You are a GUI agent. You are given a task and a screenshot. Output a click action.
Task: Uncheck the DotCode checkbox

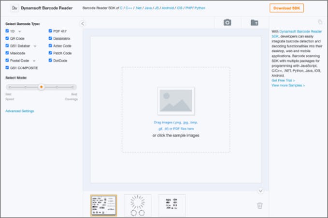coord(50,60)
